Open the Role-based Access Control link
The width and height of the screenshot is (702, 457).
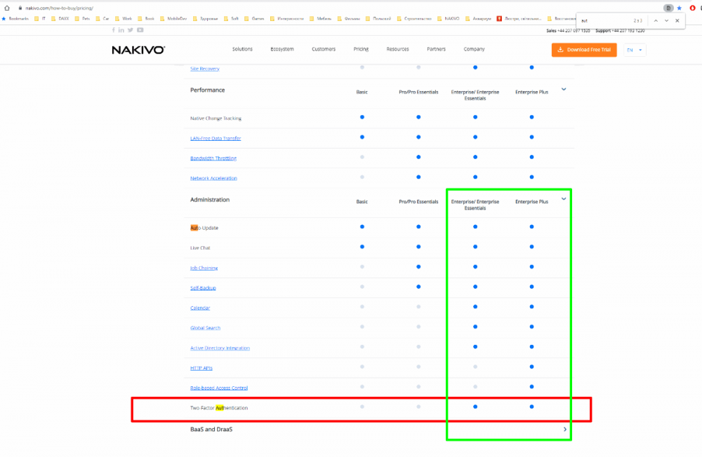pos(219,388)
